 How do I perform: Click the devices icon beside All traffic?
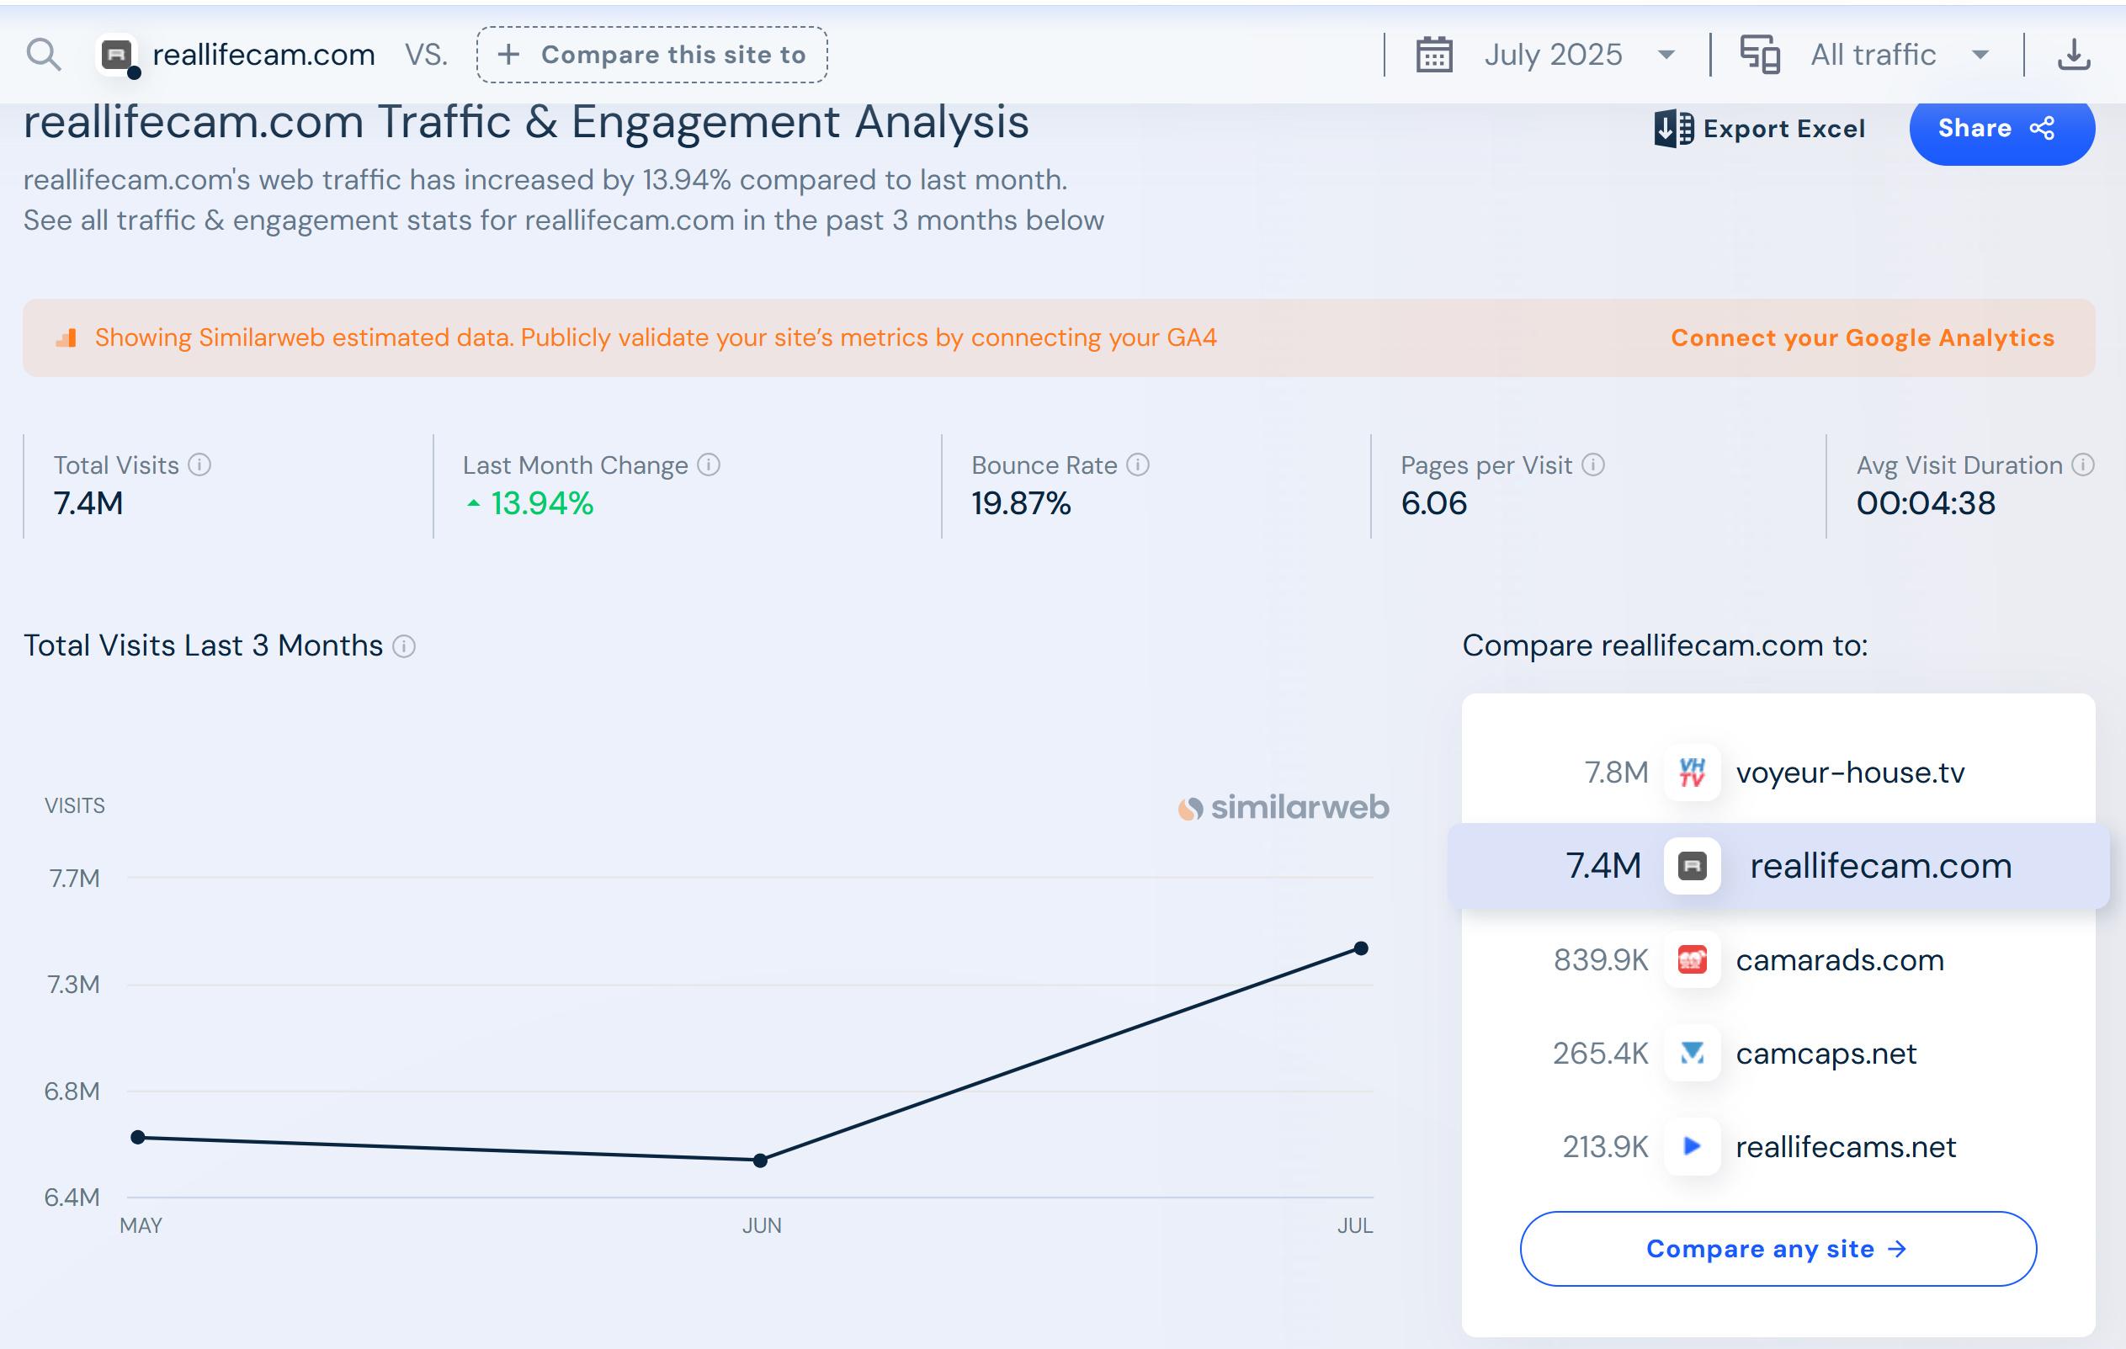coord(1759,55)
